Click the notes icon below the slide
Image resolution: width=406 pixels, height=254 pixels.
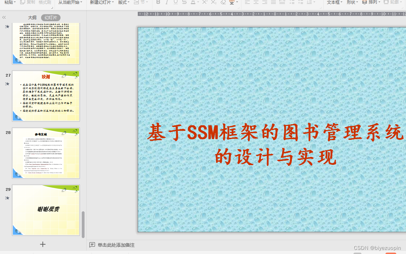point(92,245)
